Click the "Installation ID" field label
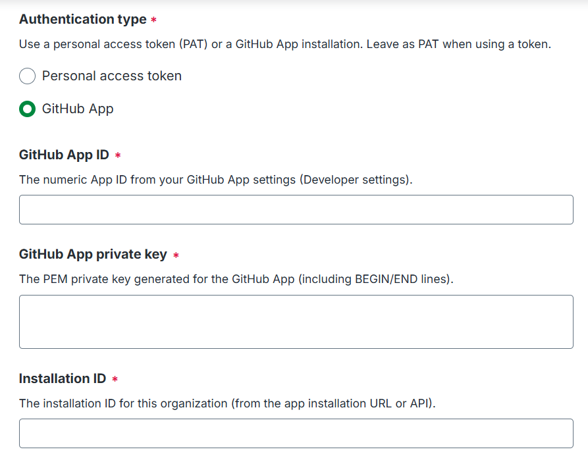 point(63,378)
